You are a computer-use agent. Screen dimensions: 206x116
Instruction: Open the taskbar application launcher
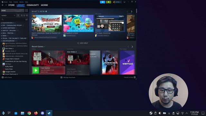[x=3, y=113]
